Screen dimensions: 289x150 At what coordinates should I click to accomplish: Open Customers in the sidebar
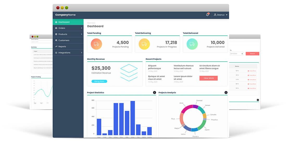[x=68, y=40]
